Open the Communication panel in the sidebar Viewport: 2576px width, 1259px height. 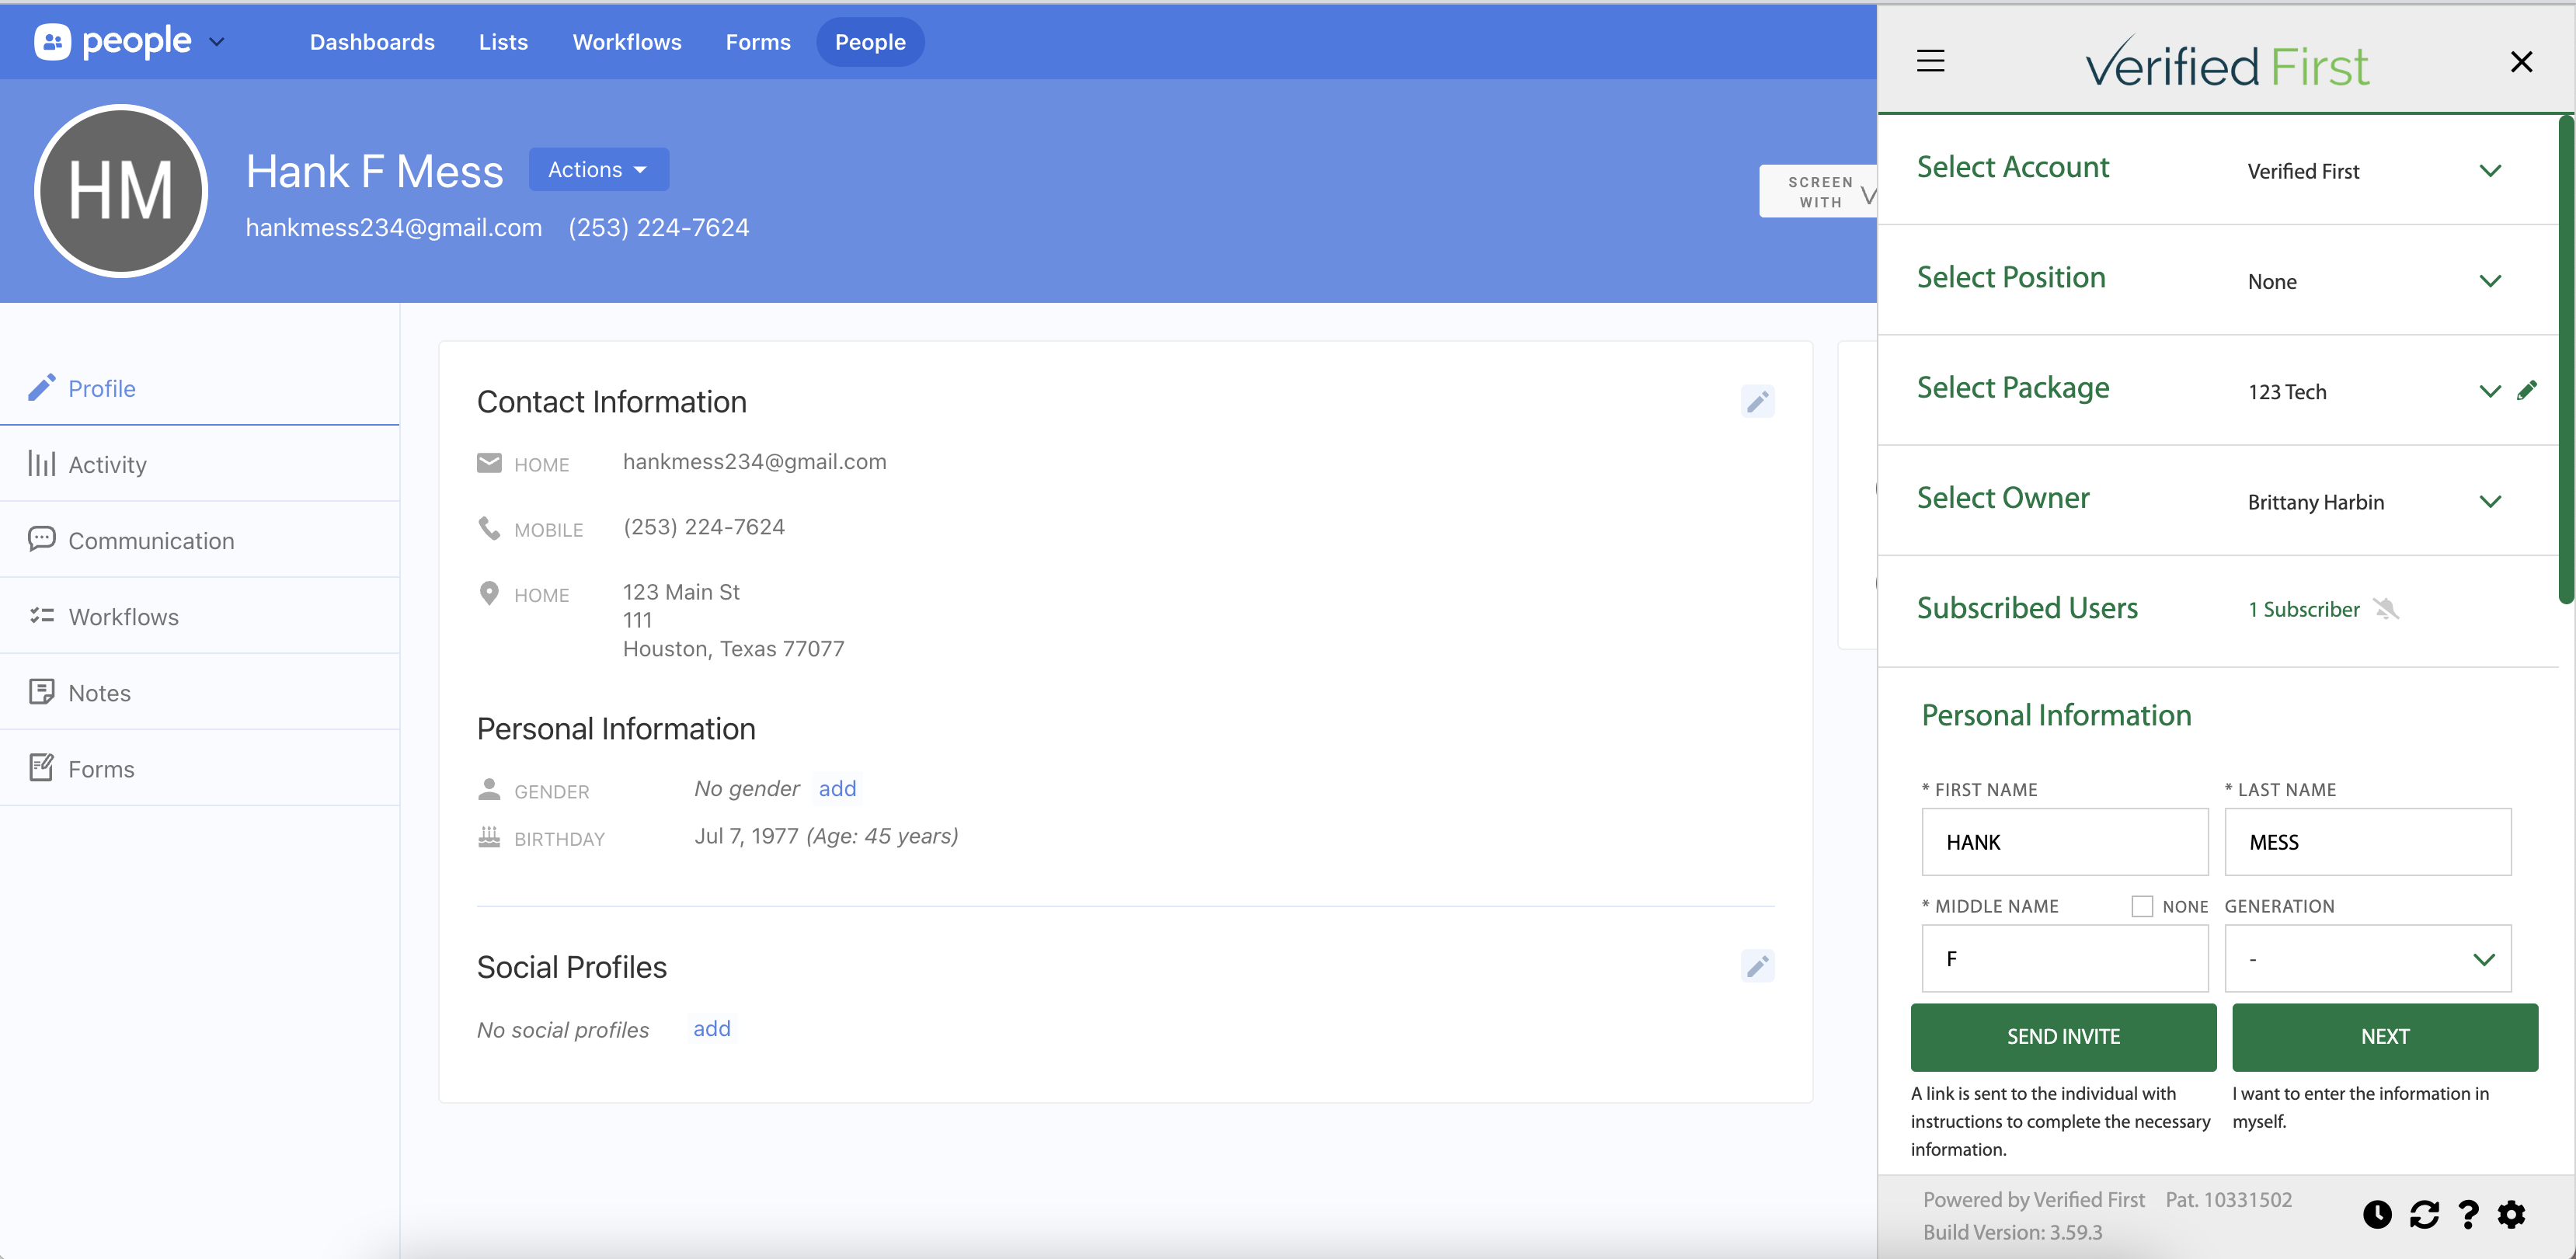[151, 540]
